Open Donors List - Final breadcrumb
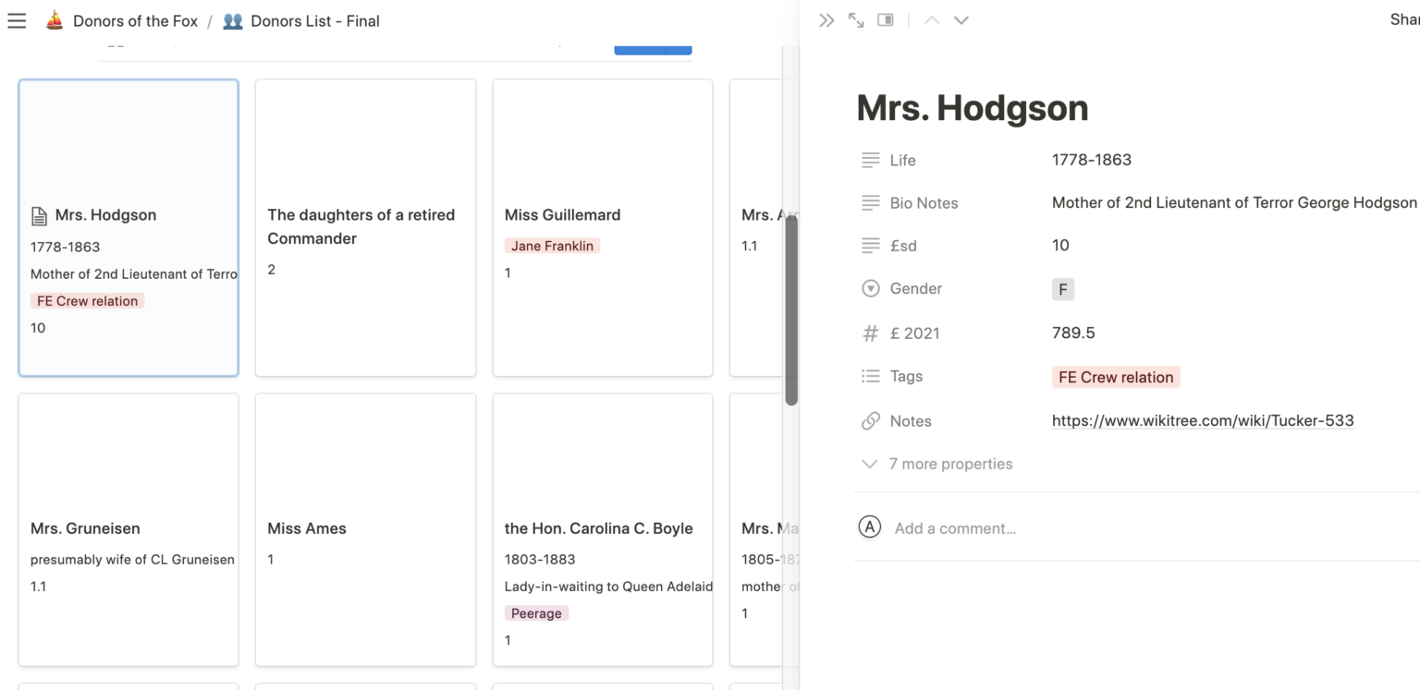 314,21
